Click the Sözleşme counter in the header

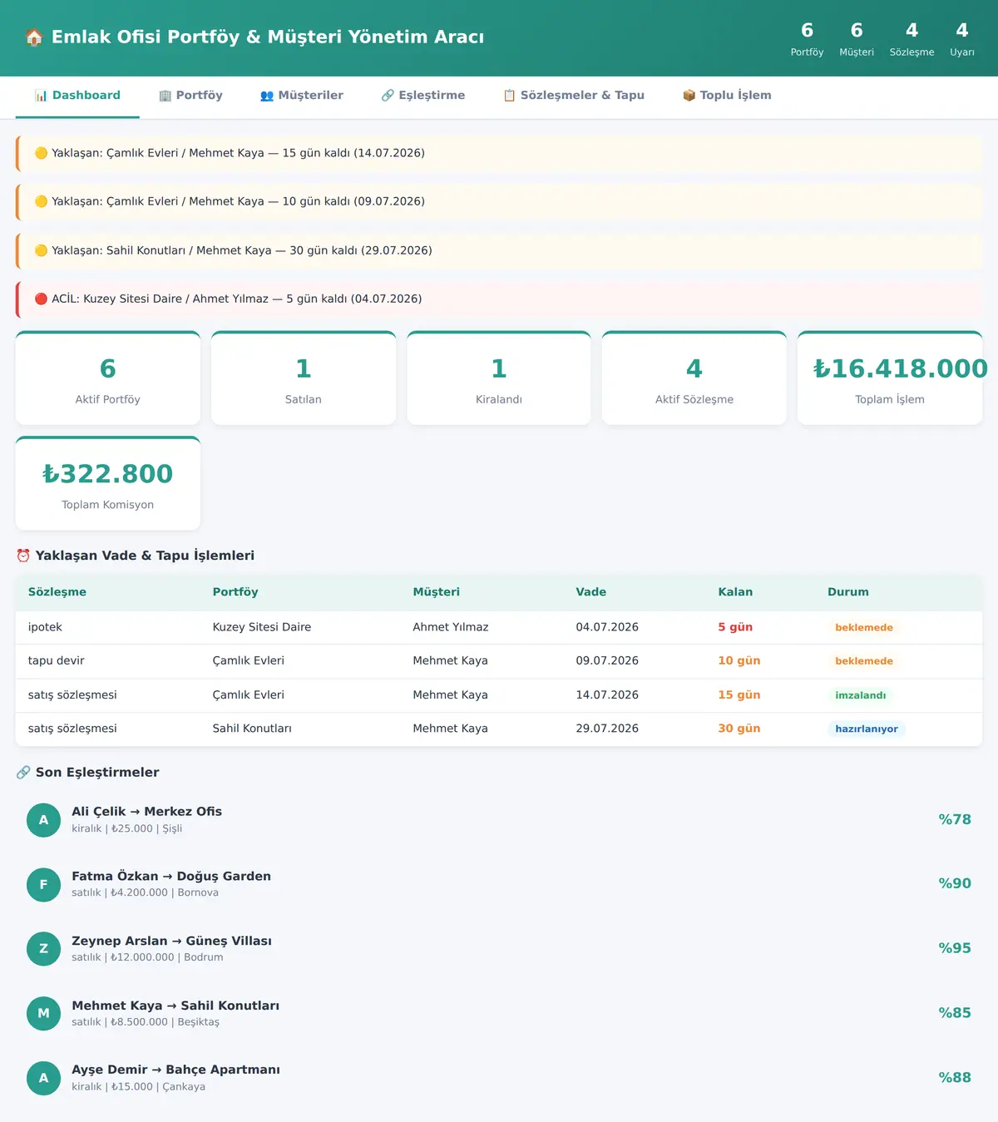(912, 39)
